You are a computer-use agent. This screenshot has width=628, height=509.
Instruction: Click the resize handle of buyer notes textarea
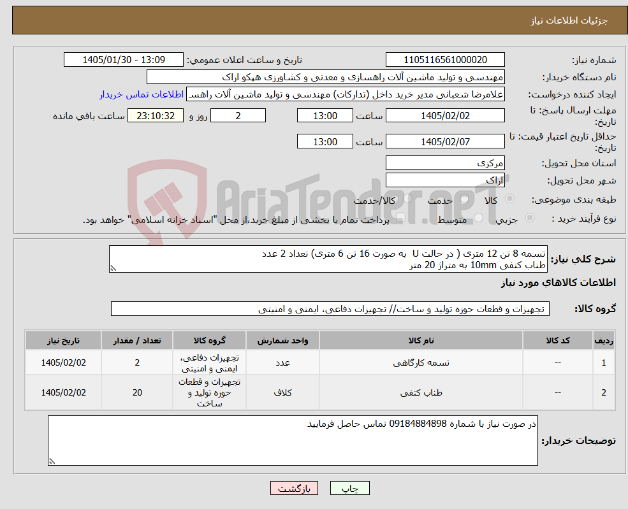(x=52, y=461)
